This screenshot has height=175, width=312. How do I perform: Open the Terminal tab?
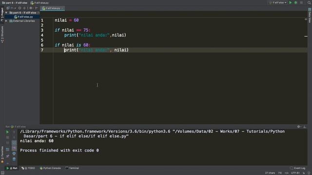(72, 168)
